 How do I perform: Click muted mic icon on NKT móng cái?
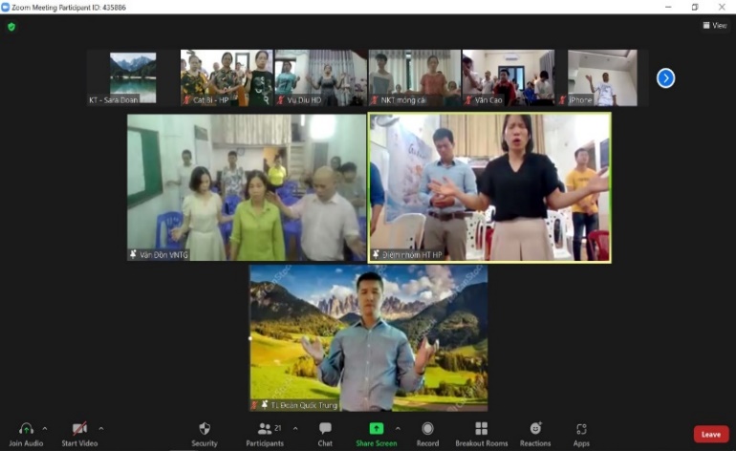pyautogui.click(x=375, y=100)
